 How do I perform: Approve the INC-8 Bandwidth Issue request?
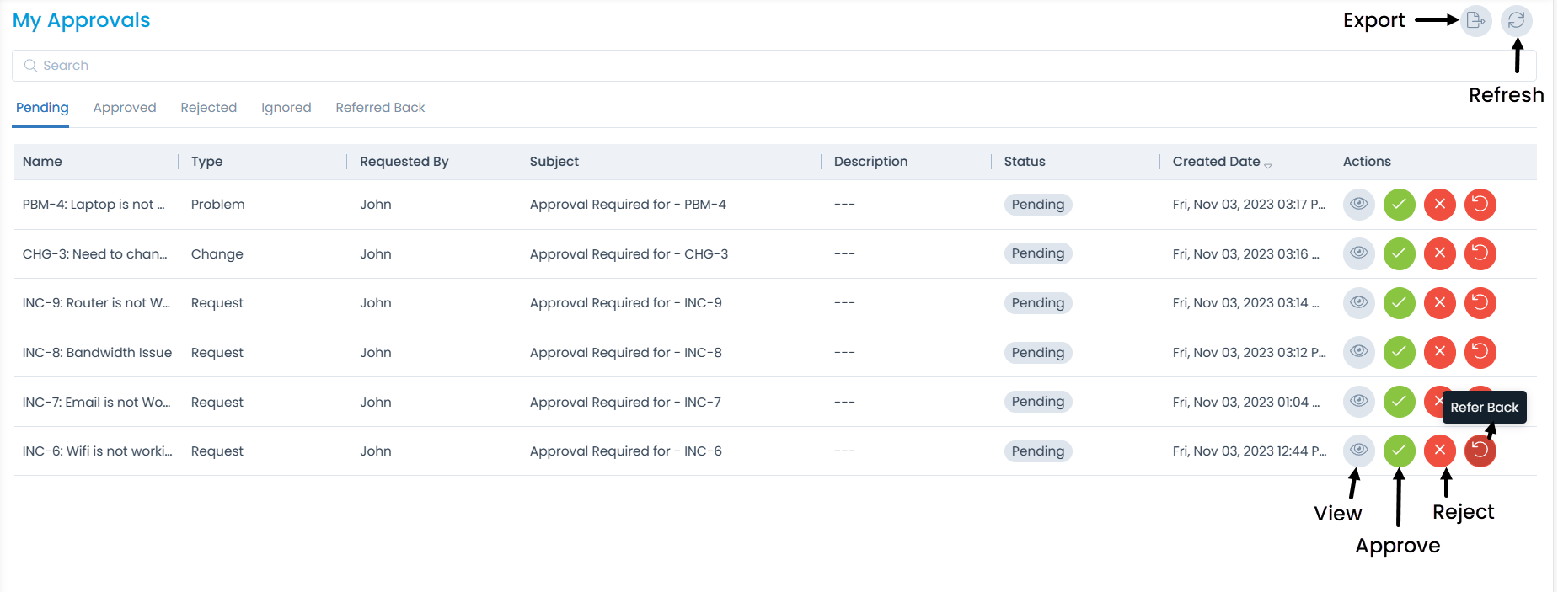[x=1399, y=352]
